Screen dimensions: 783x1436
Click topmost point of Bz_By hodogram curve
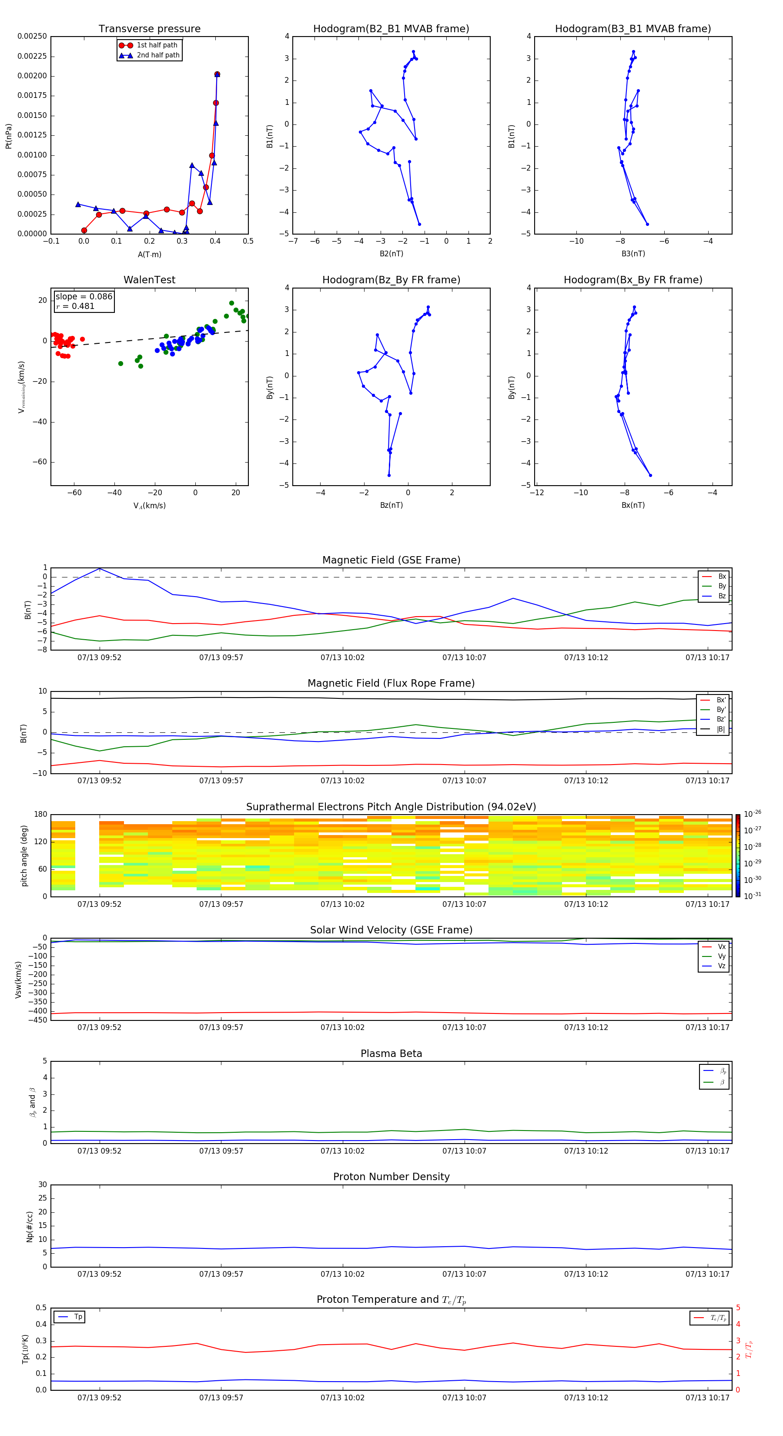coord(428,307)
